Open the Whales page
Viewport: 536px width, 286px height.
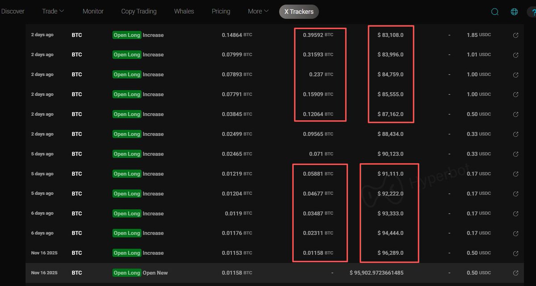pyautogui.click(x=184, y=11)
